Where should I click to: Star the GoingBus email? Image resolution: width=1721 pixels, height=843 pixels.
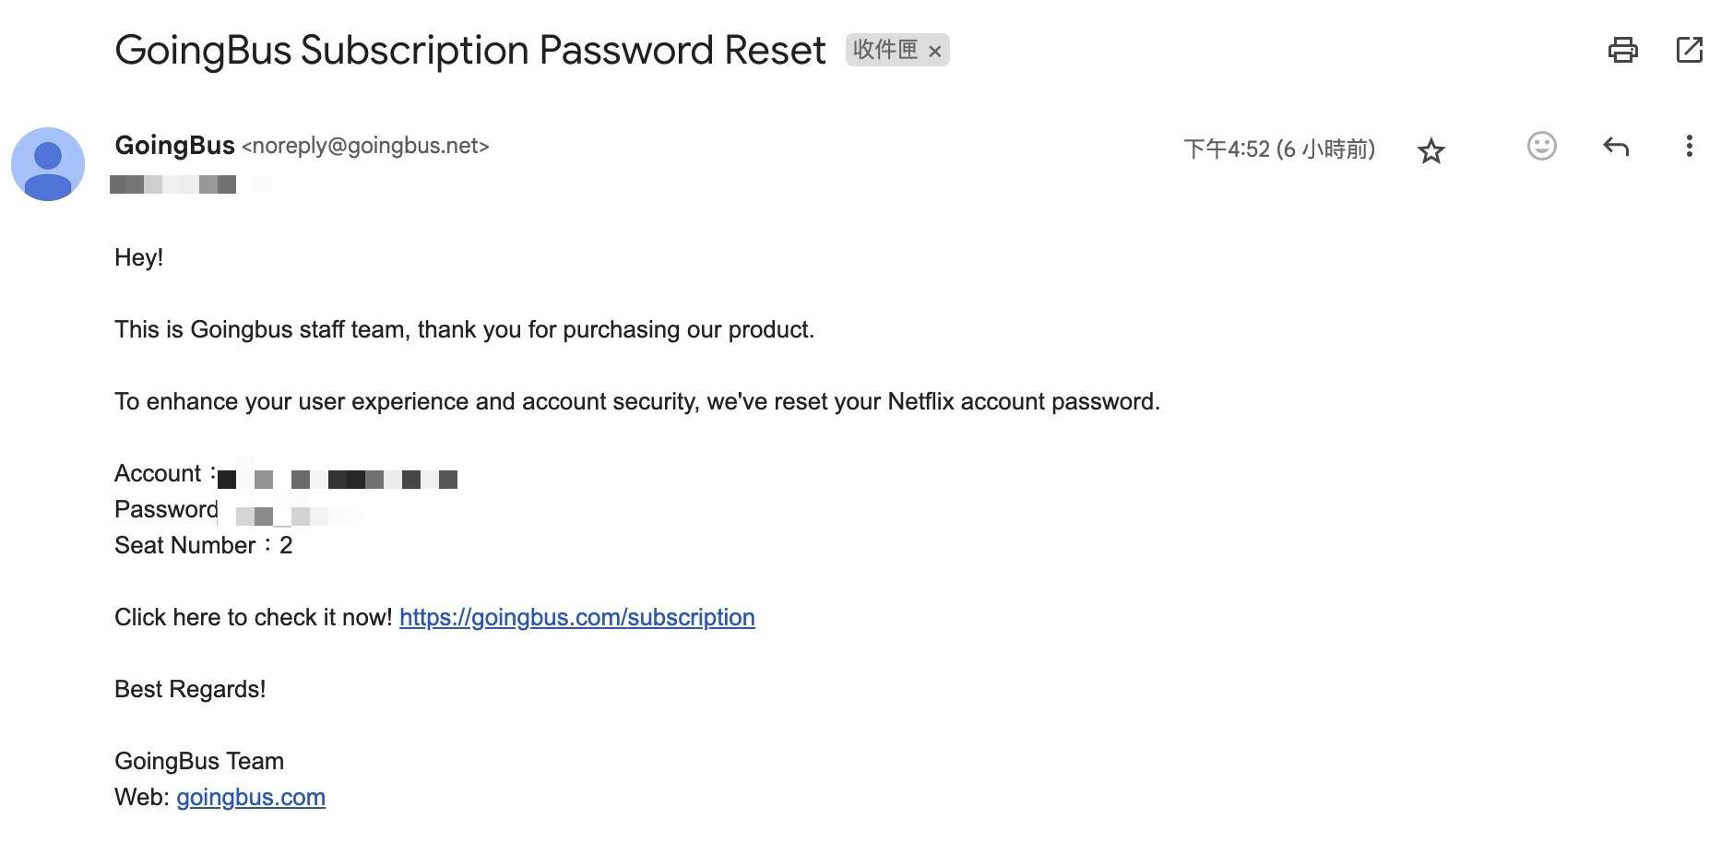(1430, 150)
